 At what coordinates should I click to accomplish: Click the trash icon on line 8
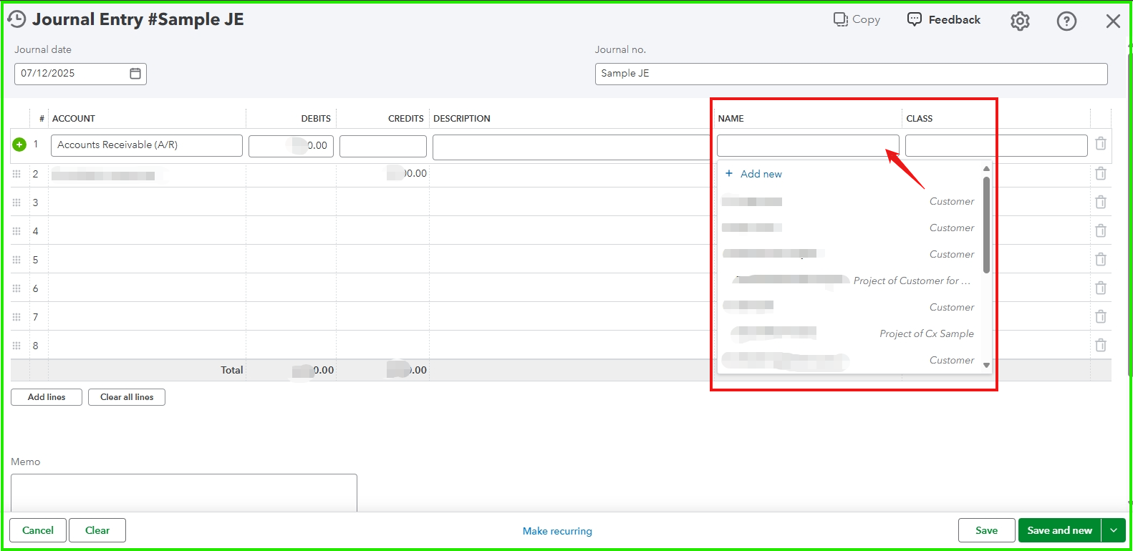1101,346
